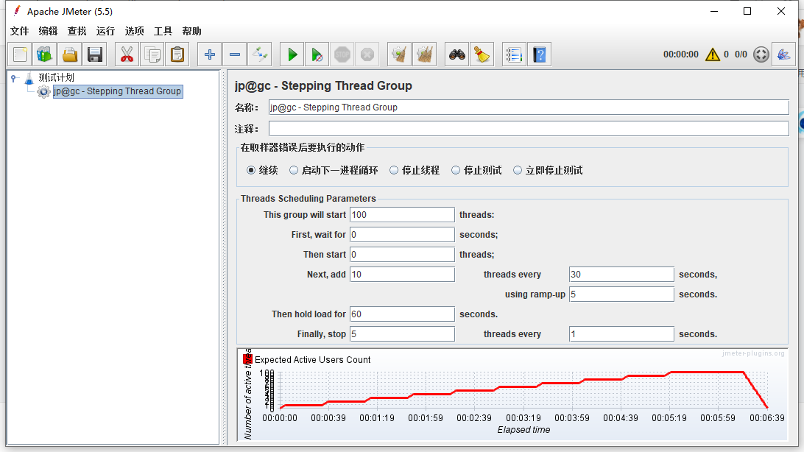
Task: Show log viewer via warning triangle
Action: (x=712, y=54)
